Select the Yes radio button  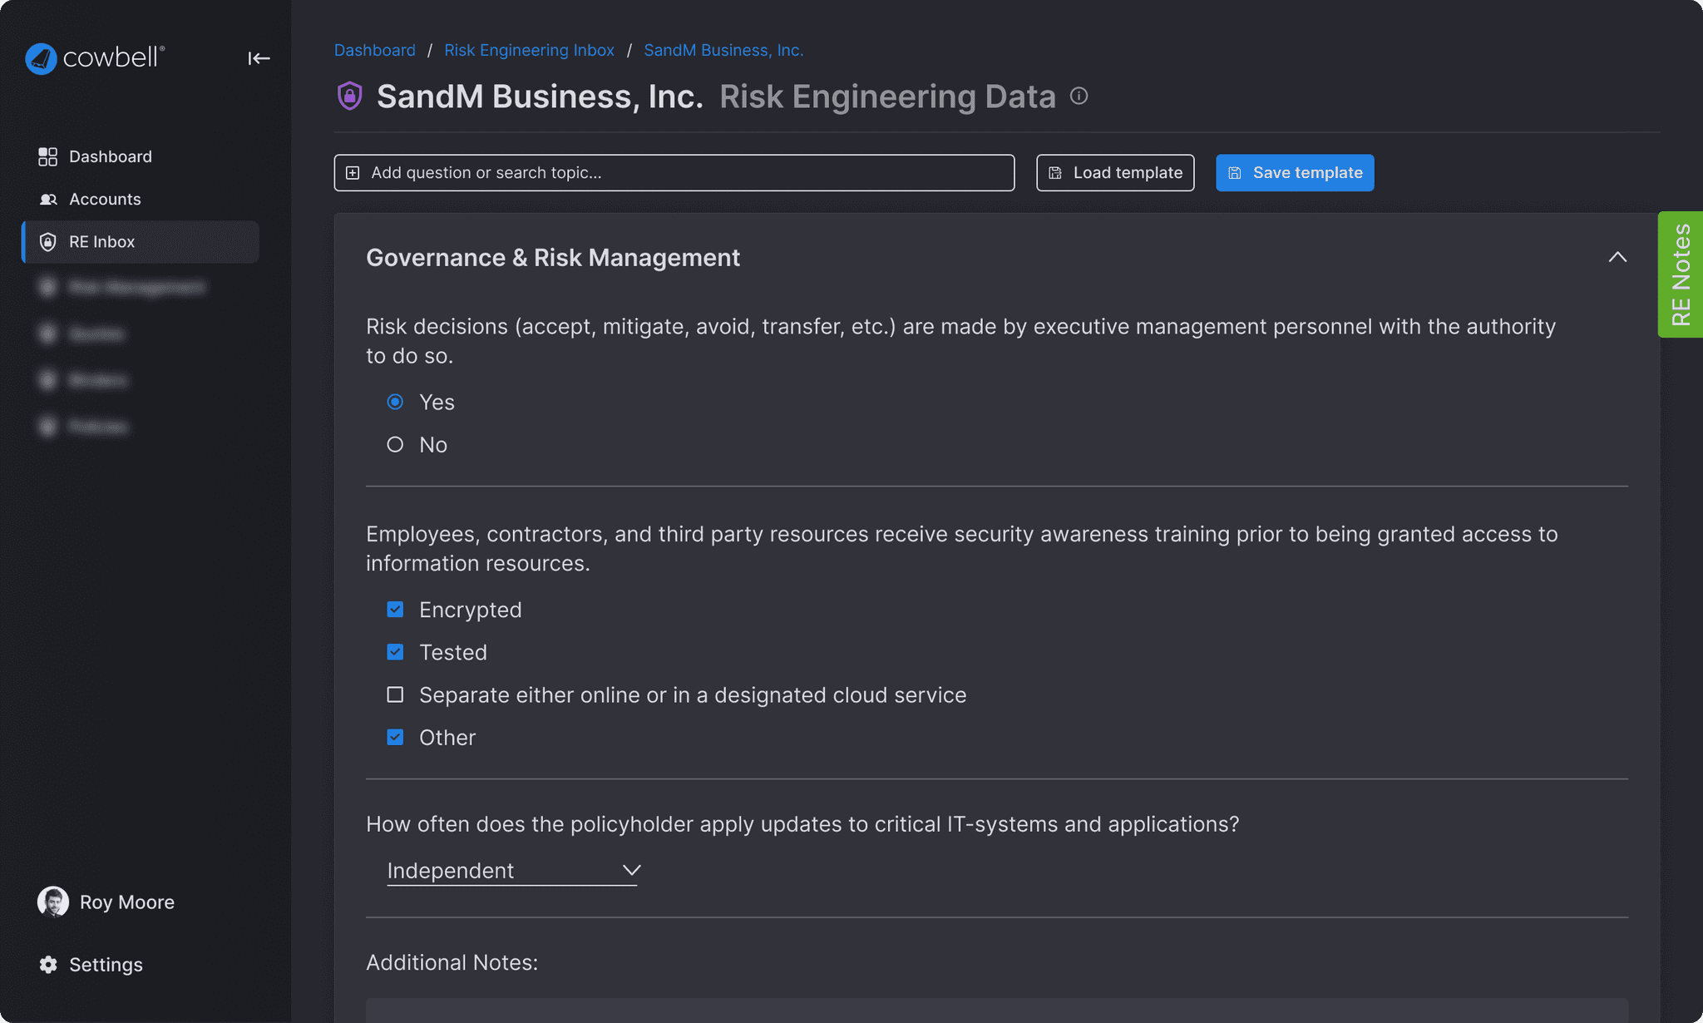[395, 402]
